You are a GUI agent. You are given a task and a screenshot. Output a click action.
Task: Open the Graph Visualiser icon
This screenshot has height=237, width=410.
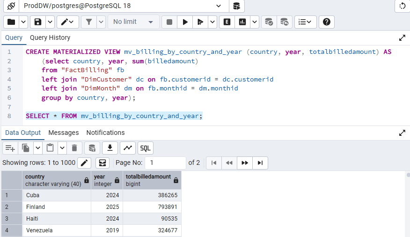(128, 148)
